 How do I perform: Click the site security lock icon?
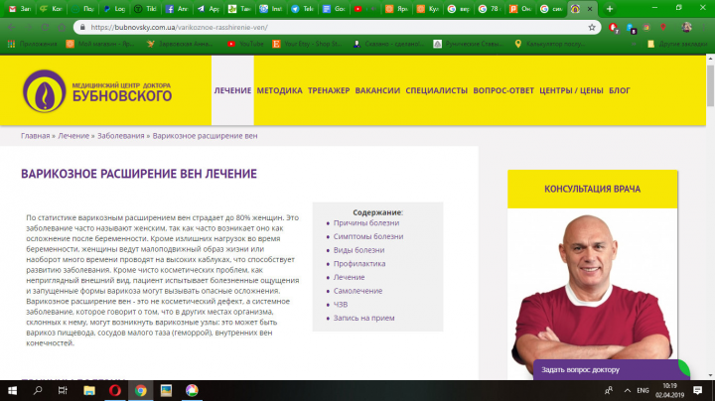pyautogui.click(x=82, y=28)
